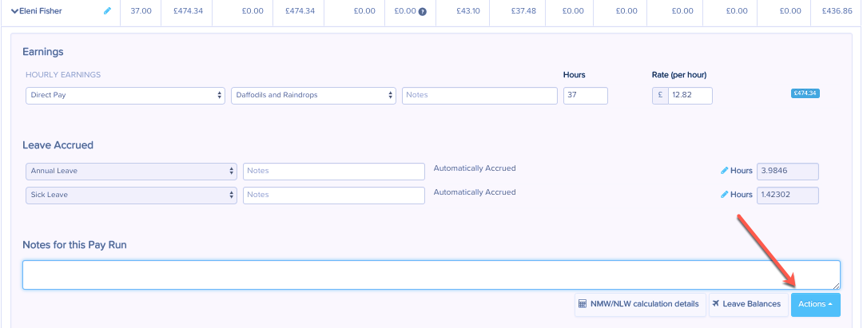863x328 pixels.
Task: Click the Sick Leave Notes field
Action: [x=334, y=195]
